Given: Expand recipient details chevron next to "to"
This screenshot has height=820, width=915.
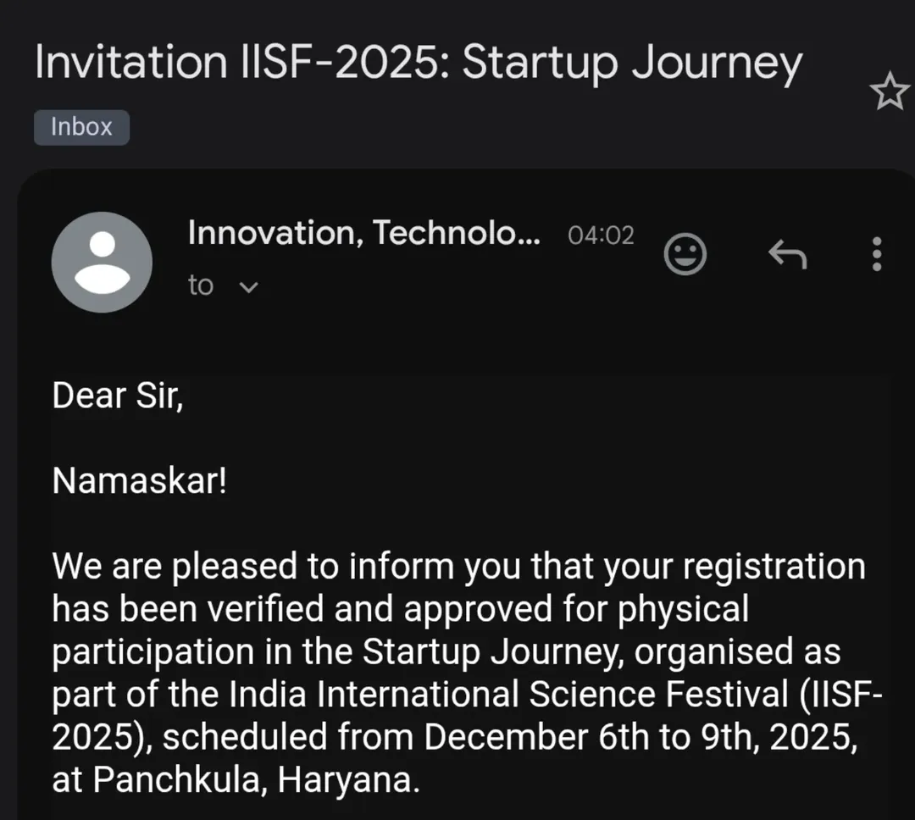Looking at the screenshot, I should click(x=248, y=287).
